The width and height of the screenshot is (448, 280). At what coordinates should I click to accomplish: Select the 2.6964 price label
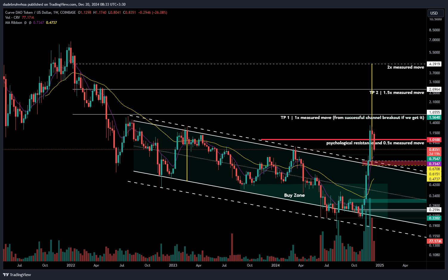tap(434, 89)
